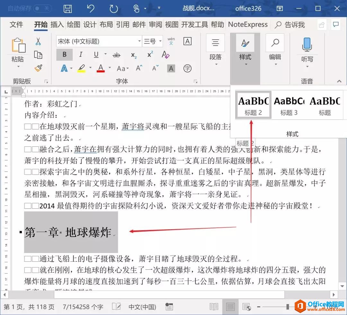This screenshot has height=315, width=347.
Task: Toggle Italic formatting button
Action: click(x=81, y=55)
